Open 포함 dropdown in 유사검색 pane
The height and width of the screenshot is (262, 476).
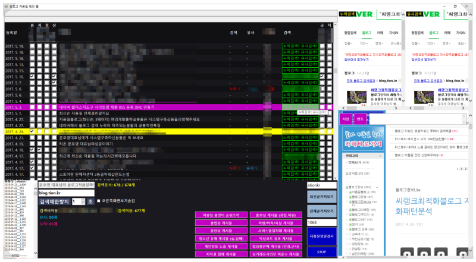pos(462,44)
